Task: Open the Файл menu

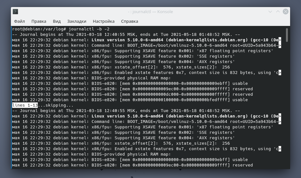Action: coord(19,21)
